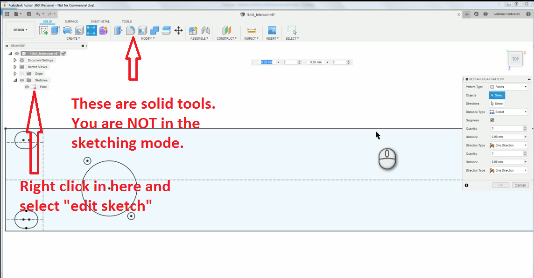This screenshot has width=534, height=278.
Task: Open the data panel grid icon
Action: click(7, 14)
